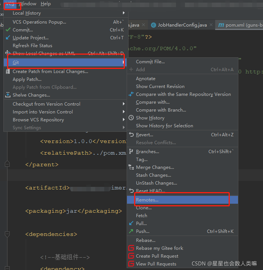Click the blue arrow icon beside Update Project

8,37
